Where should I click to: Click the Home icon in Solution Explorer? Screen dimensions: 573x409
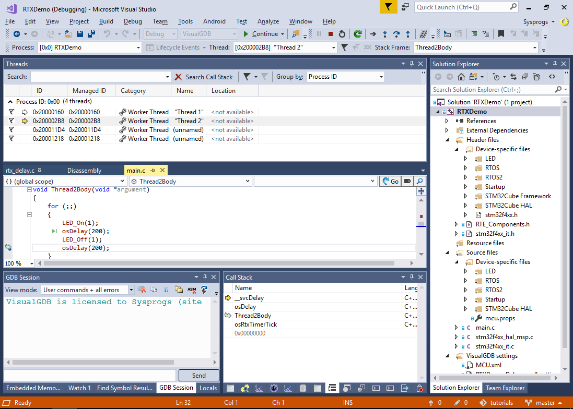tap(461, 77)
